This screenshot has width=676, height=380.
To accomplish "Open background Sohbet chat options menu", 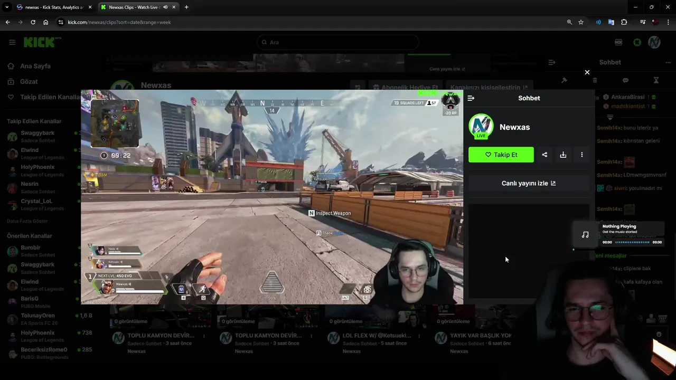I will point(668,62).
